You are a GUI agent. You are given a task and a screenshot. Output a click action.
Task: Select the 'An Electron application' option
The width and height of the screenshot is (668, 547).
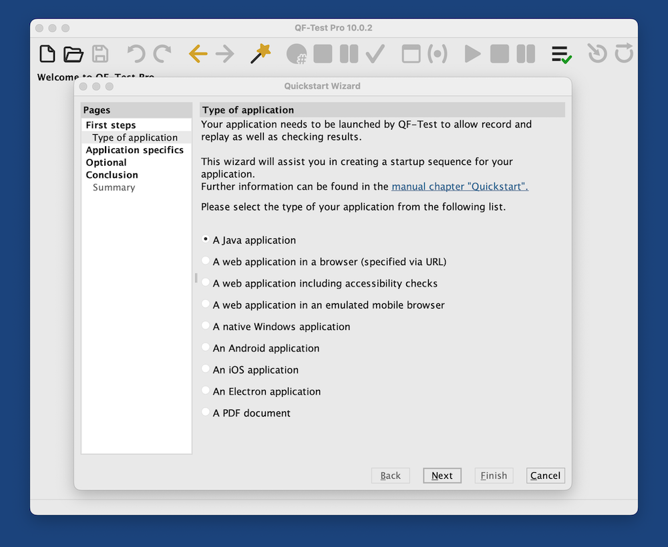[x=206, y=391]
